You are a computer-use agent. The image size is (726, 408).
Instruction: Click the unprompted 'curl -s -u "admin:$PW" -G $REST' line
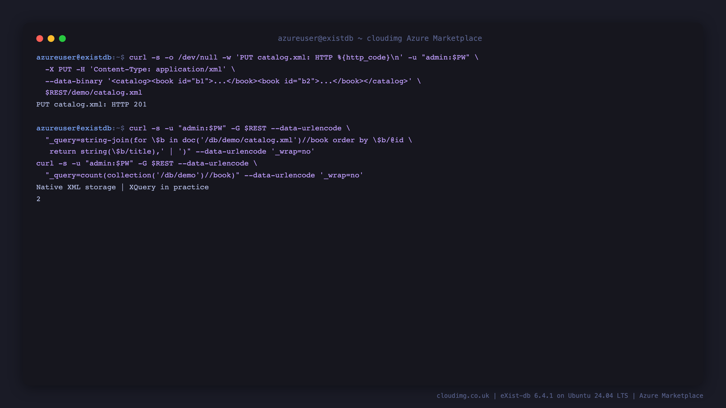tap(146, 163)
